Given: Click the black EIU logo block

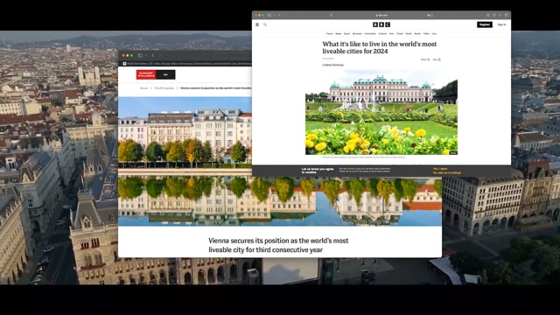Looking at the screenshot, I should (x=165, y=74).
